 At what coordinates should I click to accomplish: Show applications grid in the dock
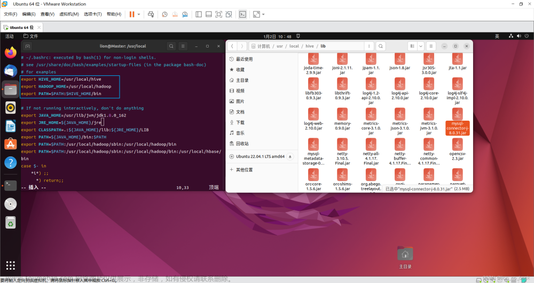11,265
